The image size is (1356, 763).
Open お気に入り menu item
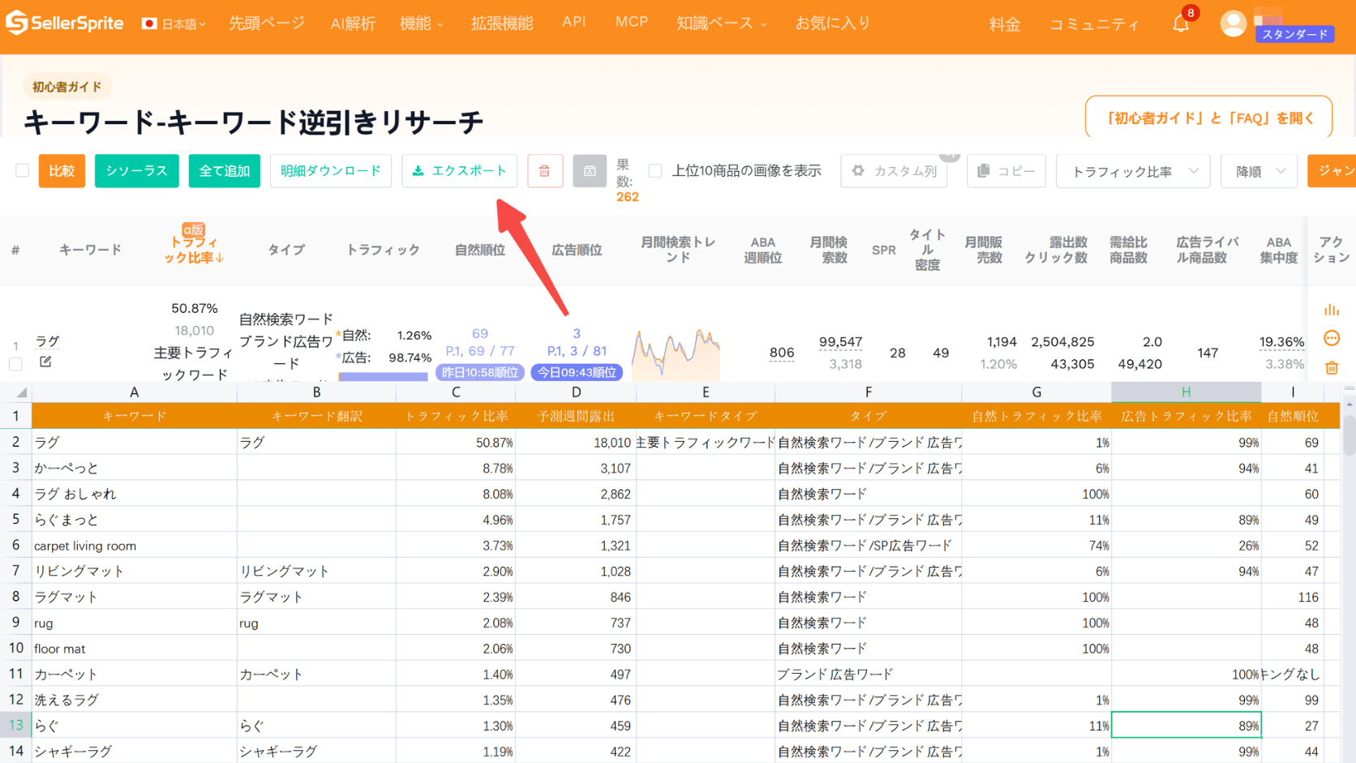pos(833,23)
